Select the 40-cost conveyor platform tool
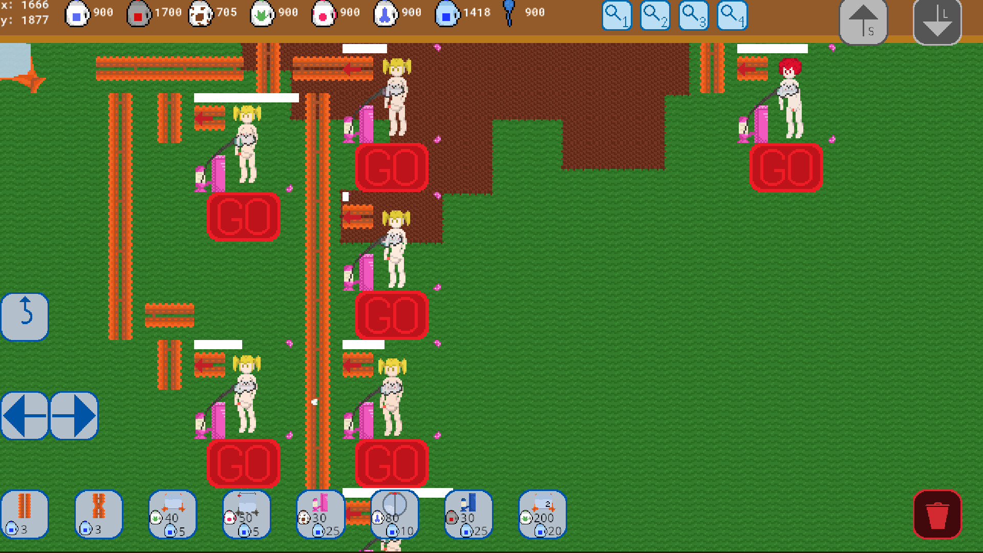983x553 pixels. click(x=173, y=515)
